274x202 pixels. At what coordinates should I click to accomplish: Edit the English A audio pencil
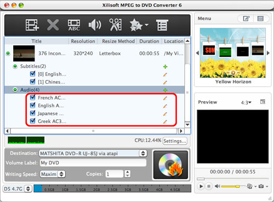[165, 106]
